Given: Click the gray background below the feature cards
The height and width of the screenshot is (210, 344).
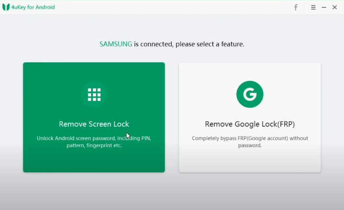Looking at the screenshot, I should click(172, 191).
